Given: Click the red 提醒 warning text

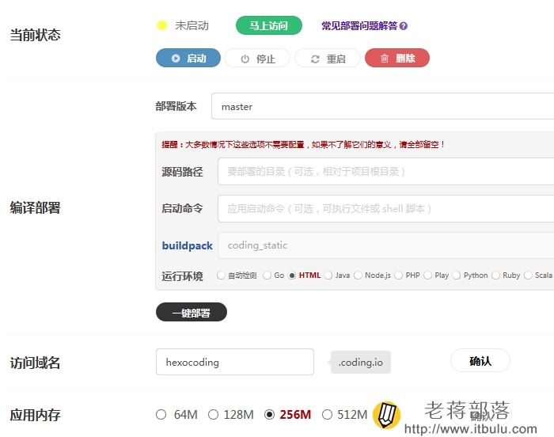Looking at the screenshot, I should (302, 145).
